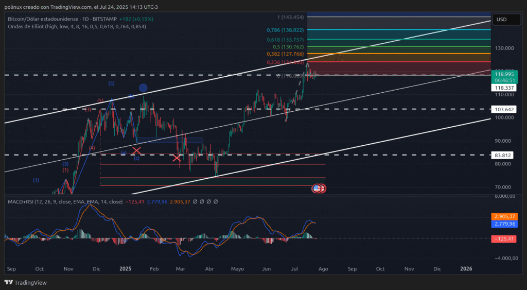Click the red X marker near March

pyautogui.click(x=177, y=158)
